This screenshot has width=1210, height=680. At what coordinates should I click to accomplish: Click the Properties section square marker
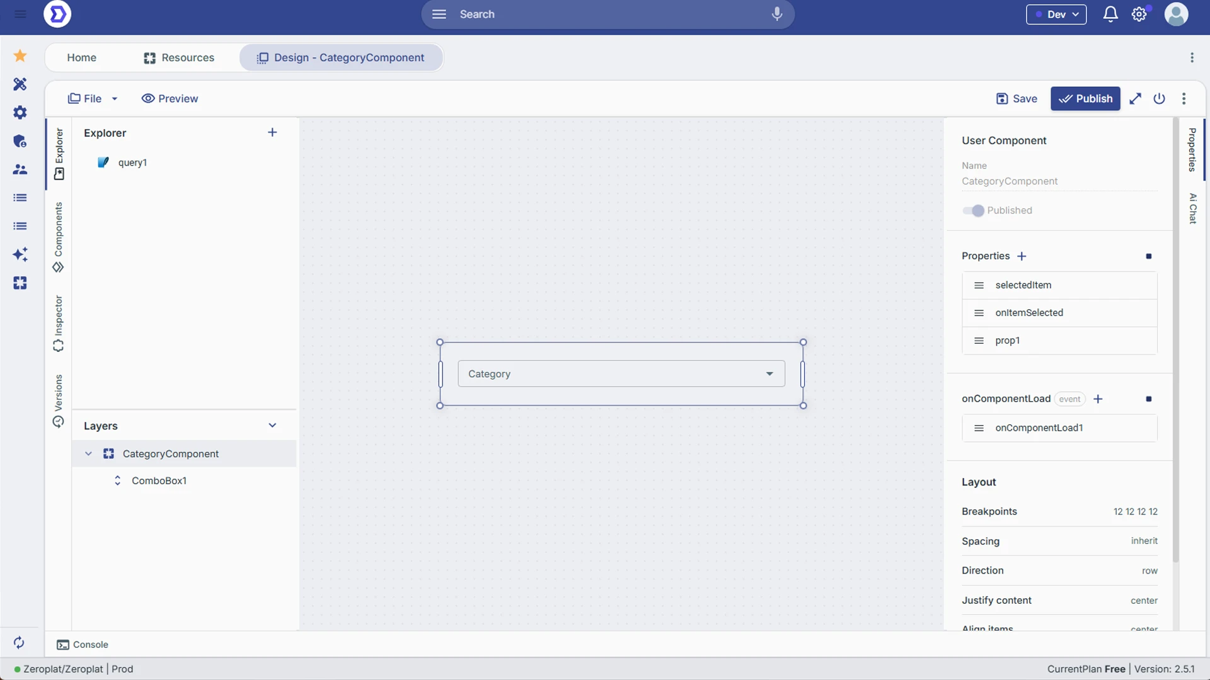point(1149,256)
